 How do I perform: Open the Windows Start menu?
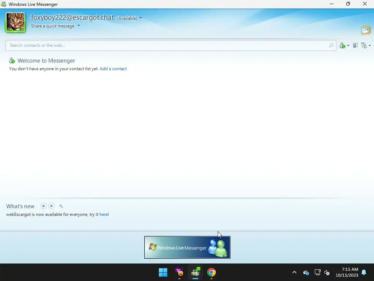tap(163, 272)
